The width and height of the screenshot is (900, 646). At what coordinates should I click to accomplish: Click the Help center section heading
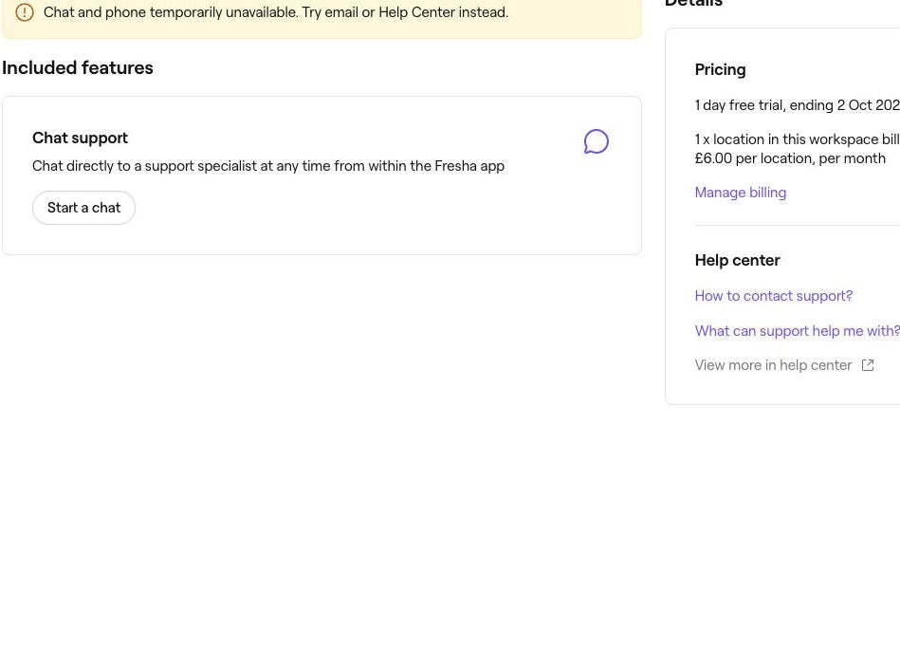click(737, 260)
